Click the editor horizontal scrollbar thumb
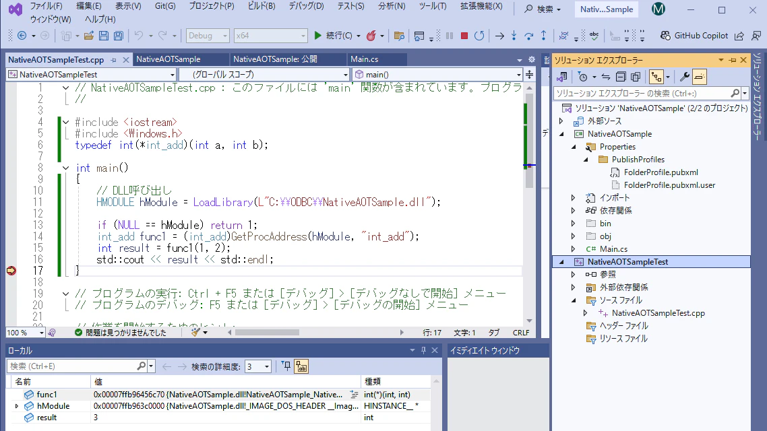 [267, 333]
